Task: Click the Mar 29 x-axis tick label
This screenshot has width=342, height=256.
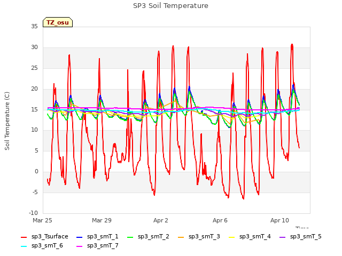Action: 102,220
